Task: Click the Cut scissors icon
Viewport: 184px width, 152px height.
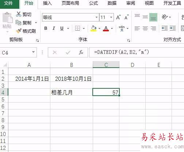Action: point(19,14)
